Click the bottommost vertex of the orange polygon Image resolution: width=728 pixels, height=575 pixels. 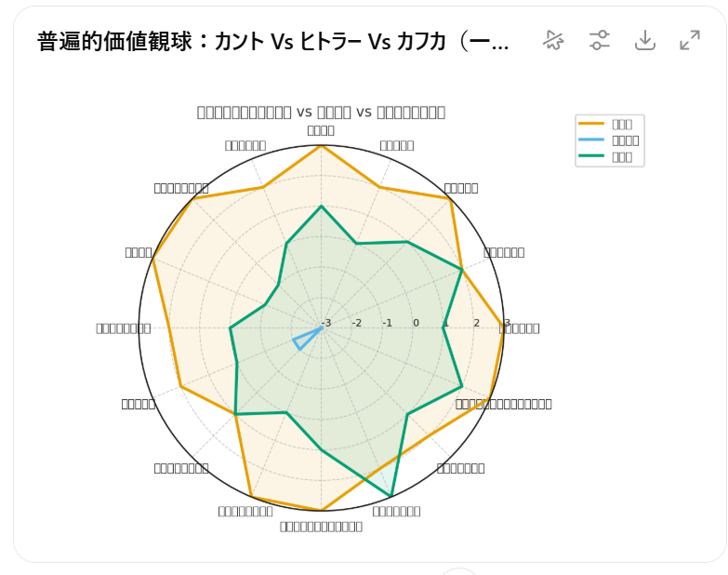[x=322, y=510]
